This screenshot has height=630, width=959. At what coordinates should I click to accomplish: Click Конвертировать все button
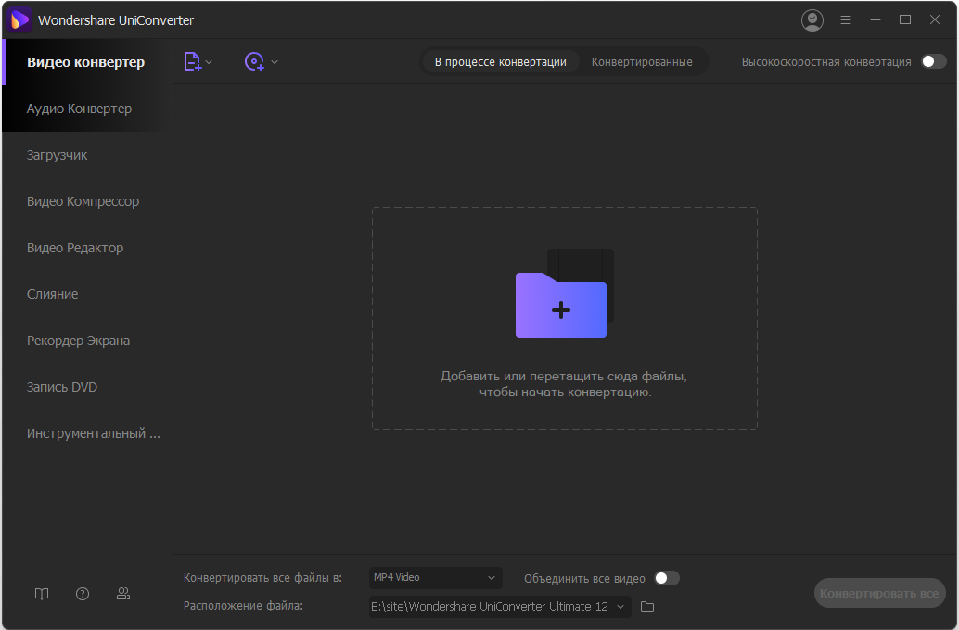click(879, 593)
